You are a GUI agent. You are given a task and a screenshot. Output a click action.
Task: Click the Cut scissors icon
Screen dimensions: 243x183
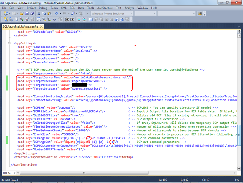pos(39,14)
